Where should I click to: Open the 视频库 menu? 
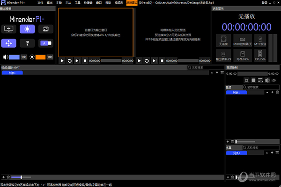119,3
